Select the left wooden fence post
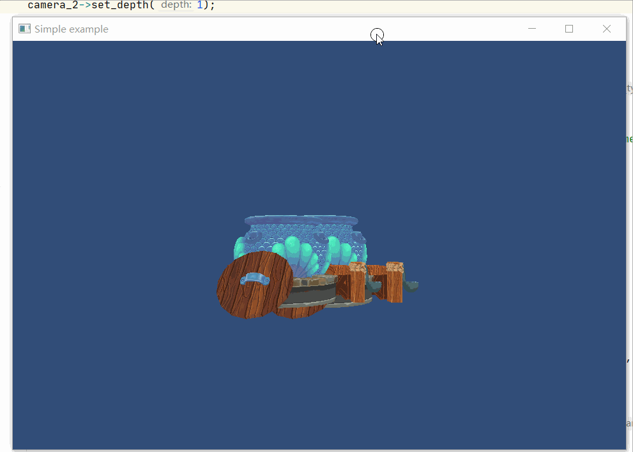 tap(358, 282)
